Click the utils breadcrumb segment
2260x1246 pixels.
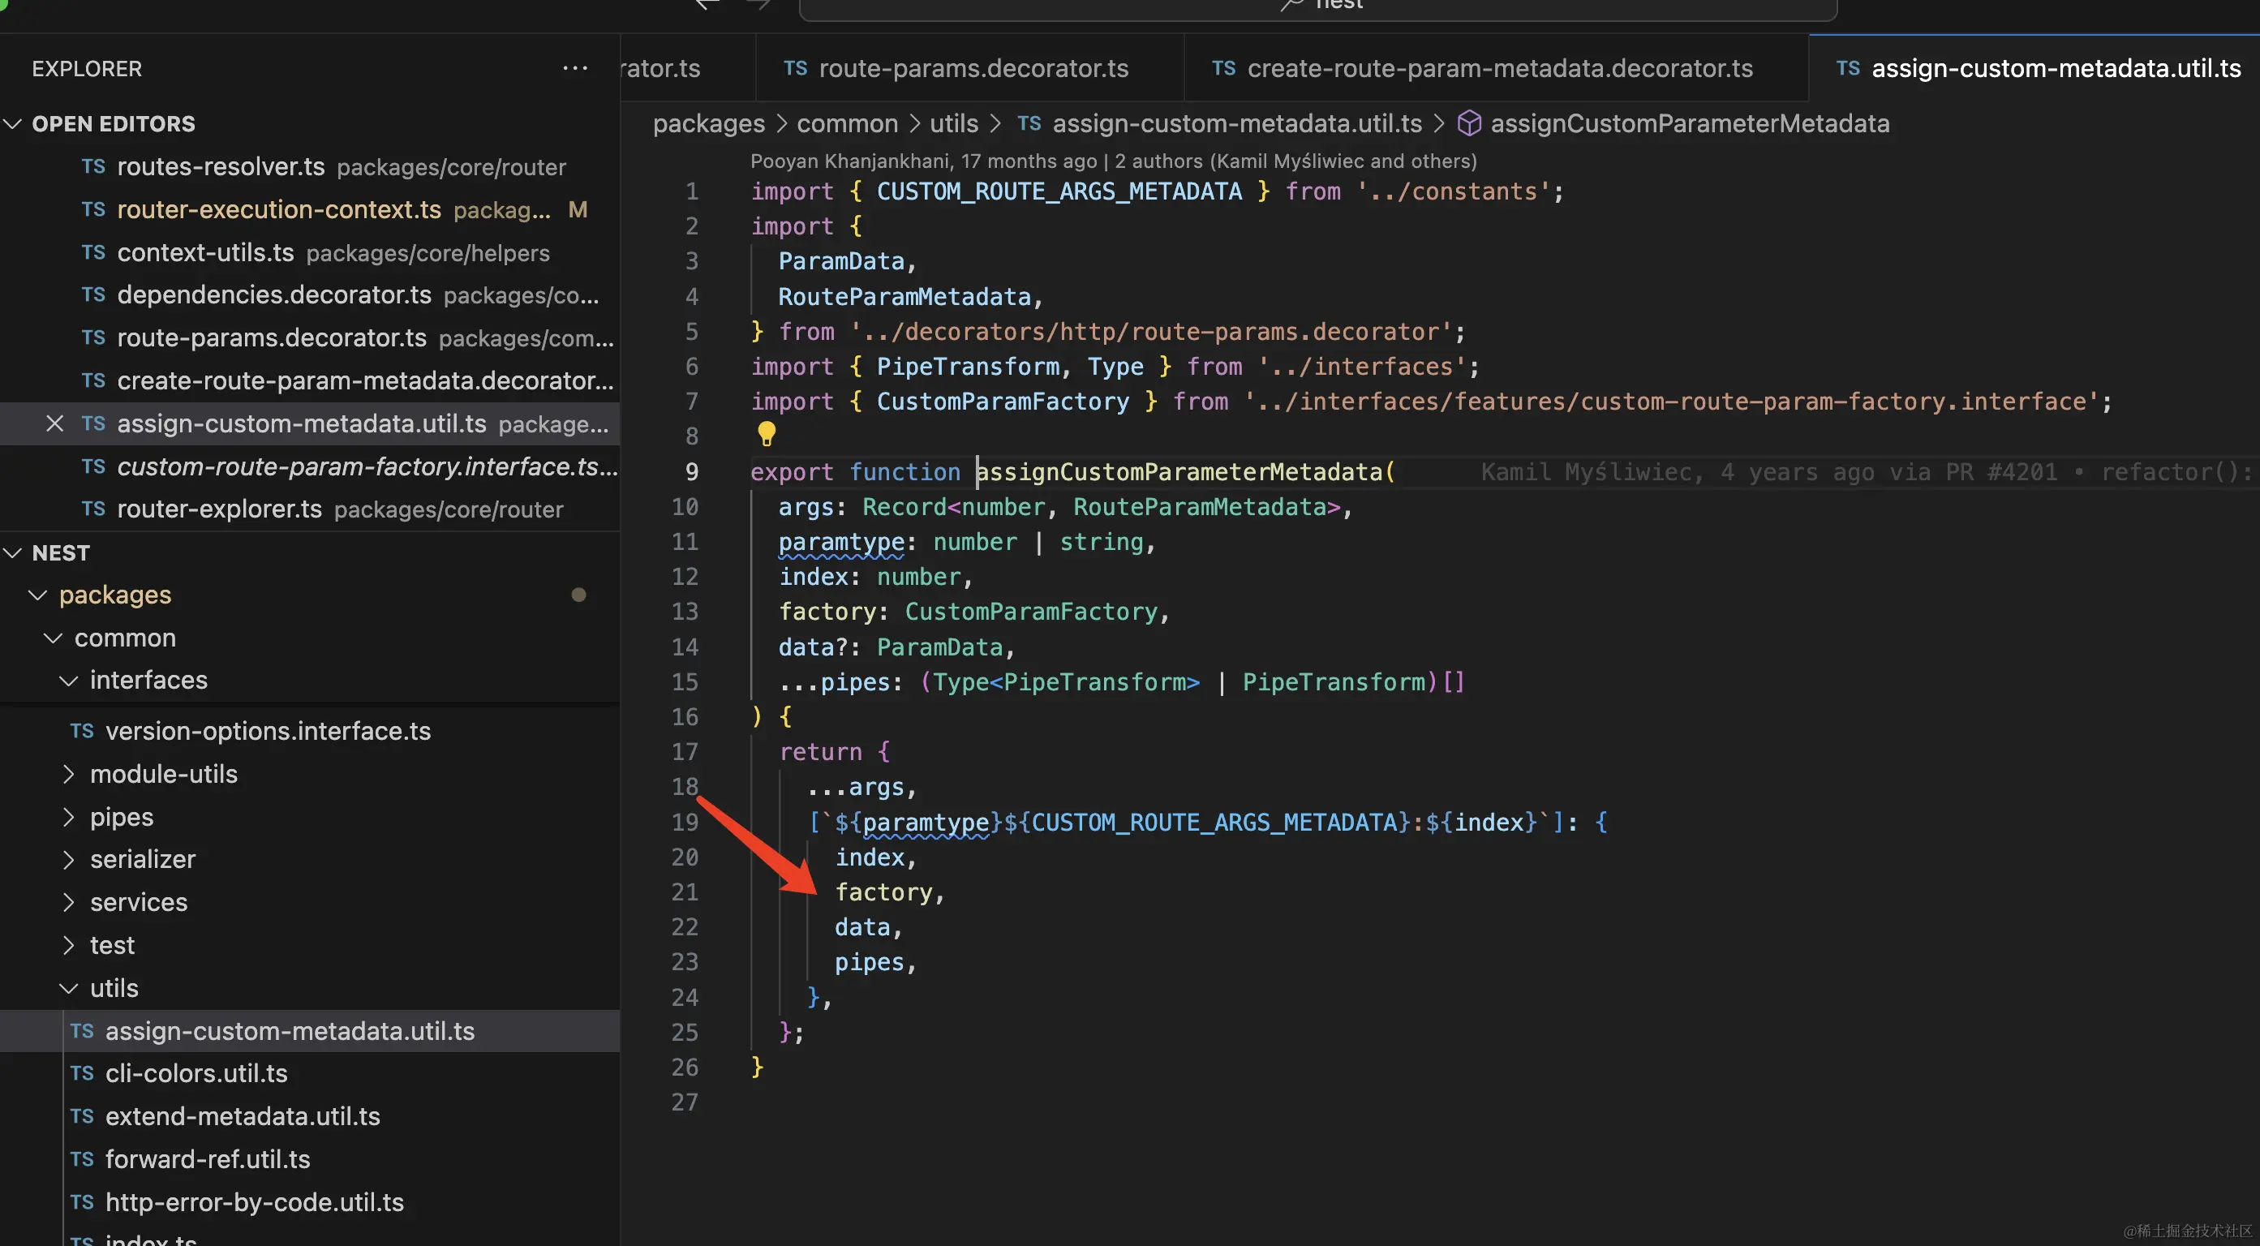[x=954, y=124]
